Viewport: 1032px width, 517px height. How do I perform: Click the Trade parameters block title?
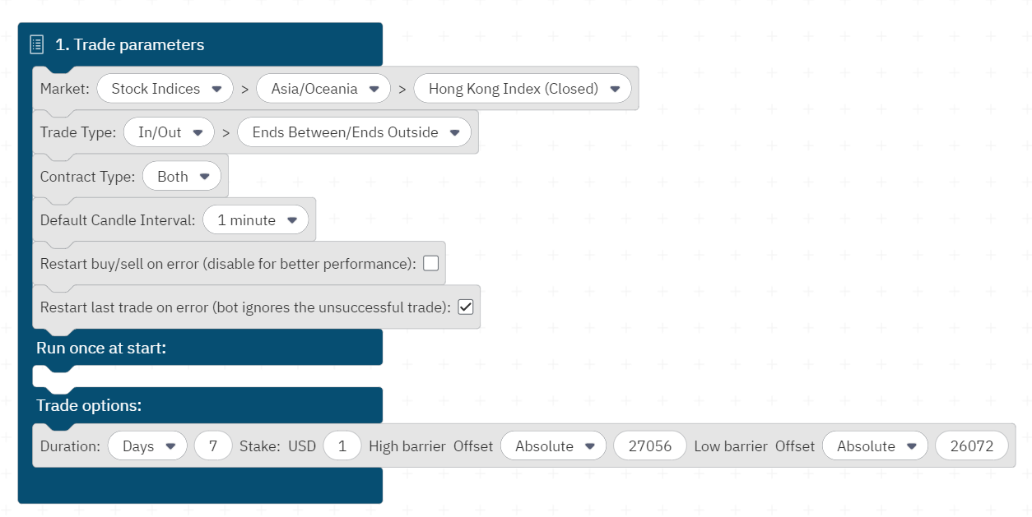click(x=130, y=44)
